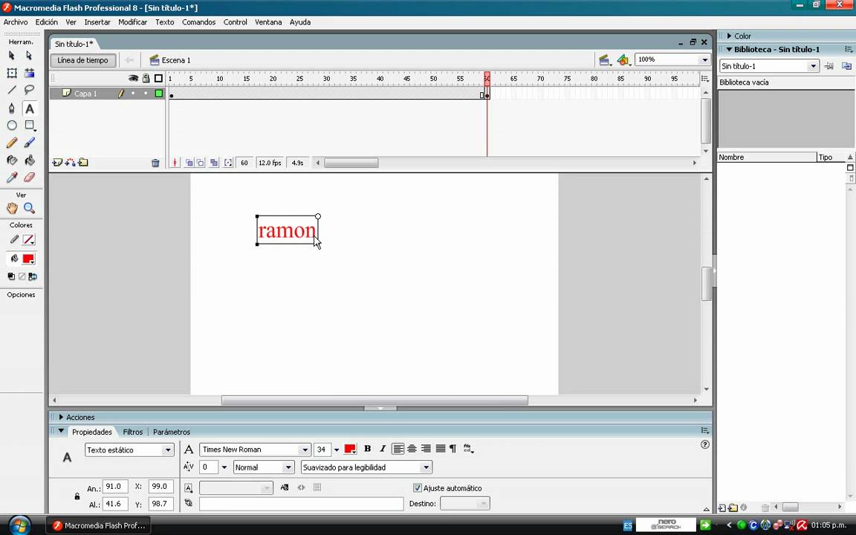Select the Selection arrow tool
856x535 pixels.
click(x=12, y=56)
